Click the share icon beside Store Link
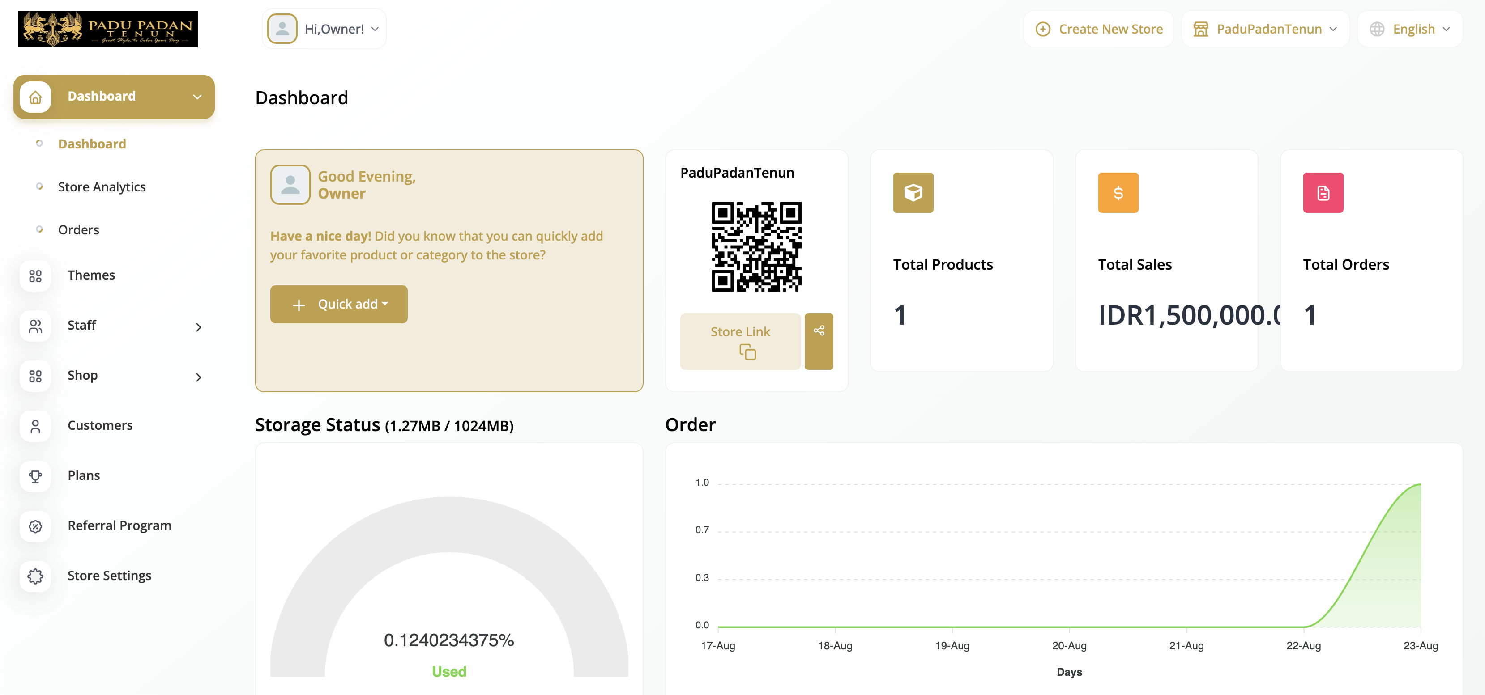The width and height of the screenshot is (1485, 695). coord(819,341)
